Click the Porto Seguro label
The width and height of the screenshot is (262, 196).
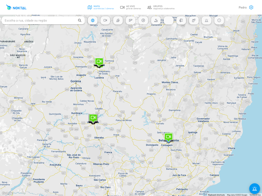[254, 77]
